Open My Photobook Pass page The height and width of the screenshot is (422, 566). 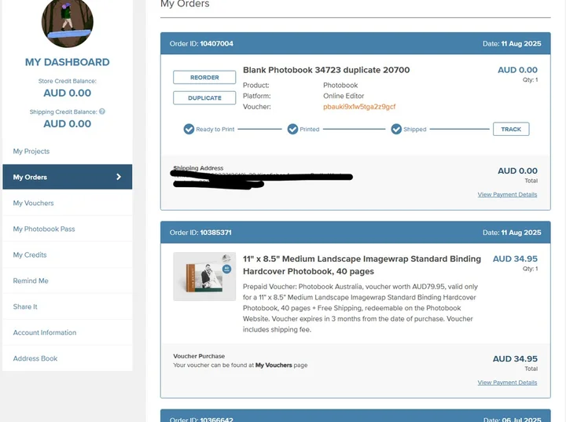(44, 229)
